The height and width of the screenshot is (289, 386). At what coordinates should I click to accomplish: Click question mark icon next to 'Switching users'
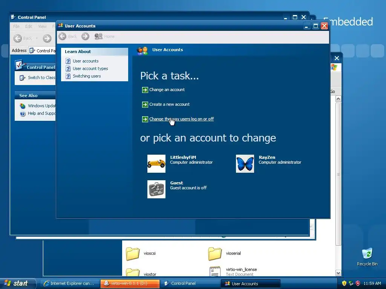68,76
